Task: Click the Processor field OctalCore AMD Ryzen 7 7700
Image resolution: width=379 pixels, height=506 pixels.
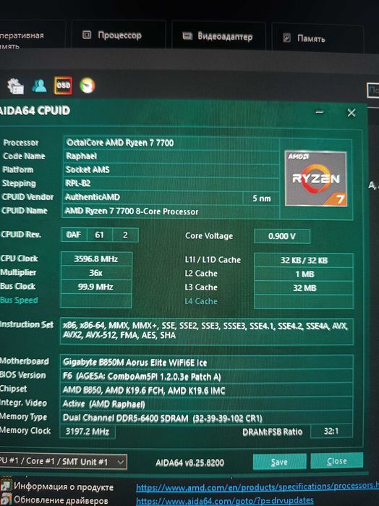Action: click(171, 143)
